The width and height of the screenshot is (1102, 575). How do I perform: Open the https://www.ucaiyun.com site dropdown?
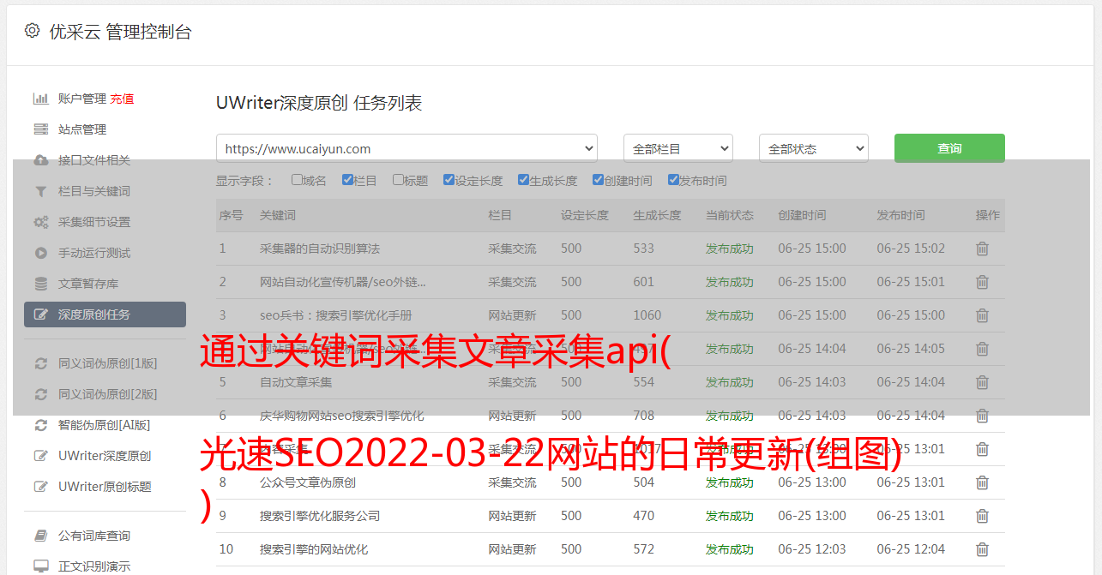point(406,148)
